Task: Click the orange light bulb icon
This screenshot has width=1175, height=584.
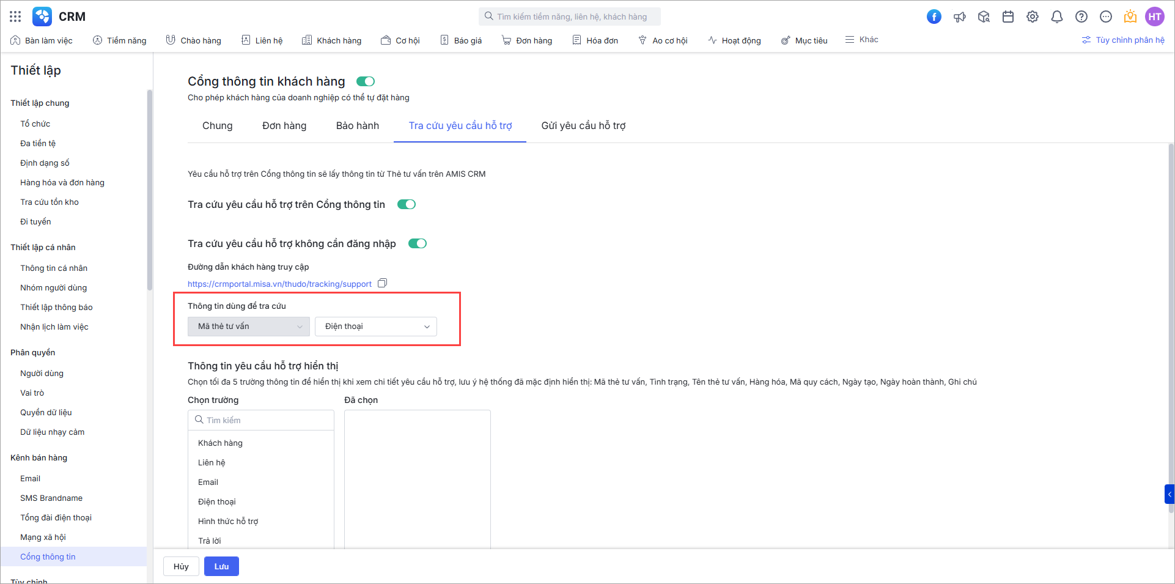Action: (x=1130, y=17)
